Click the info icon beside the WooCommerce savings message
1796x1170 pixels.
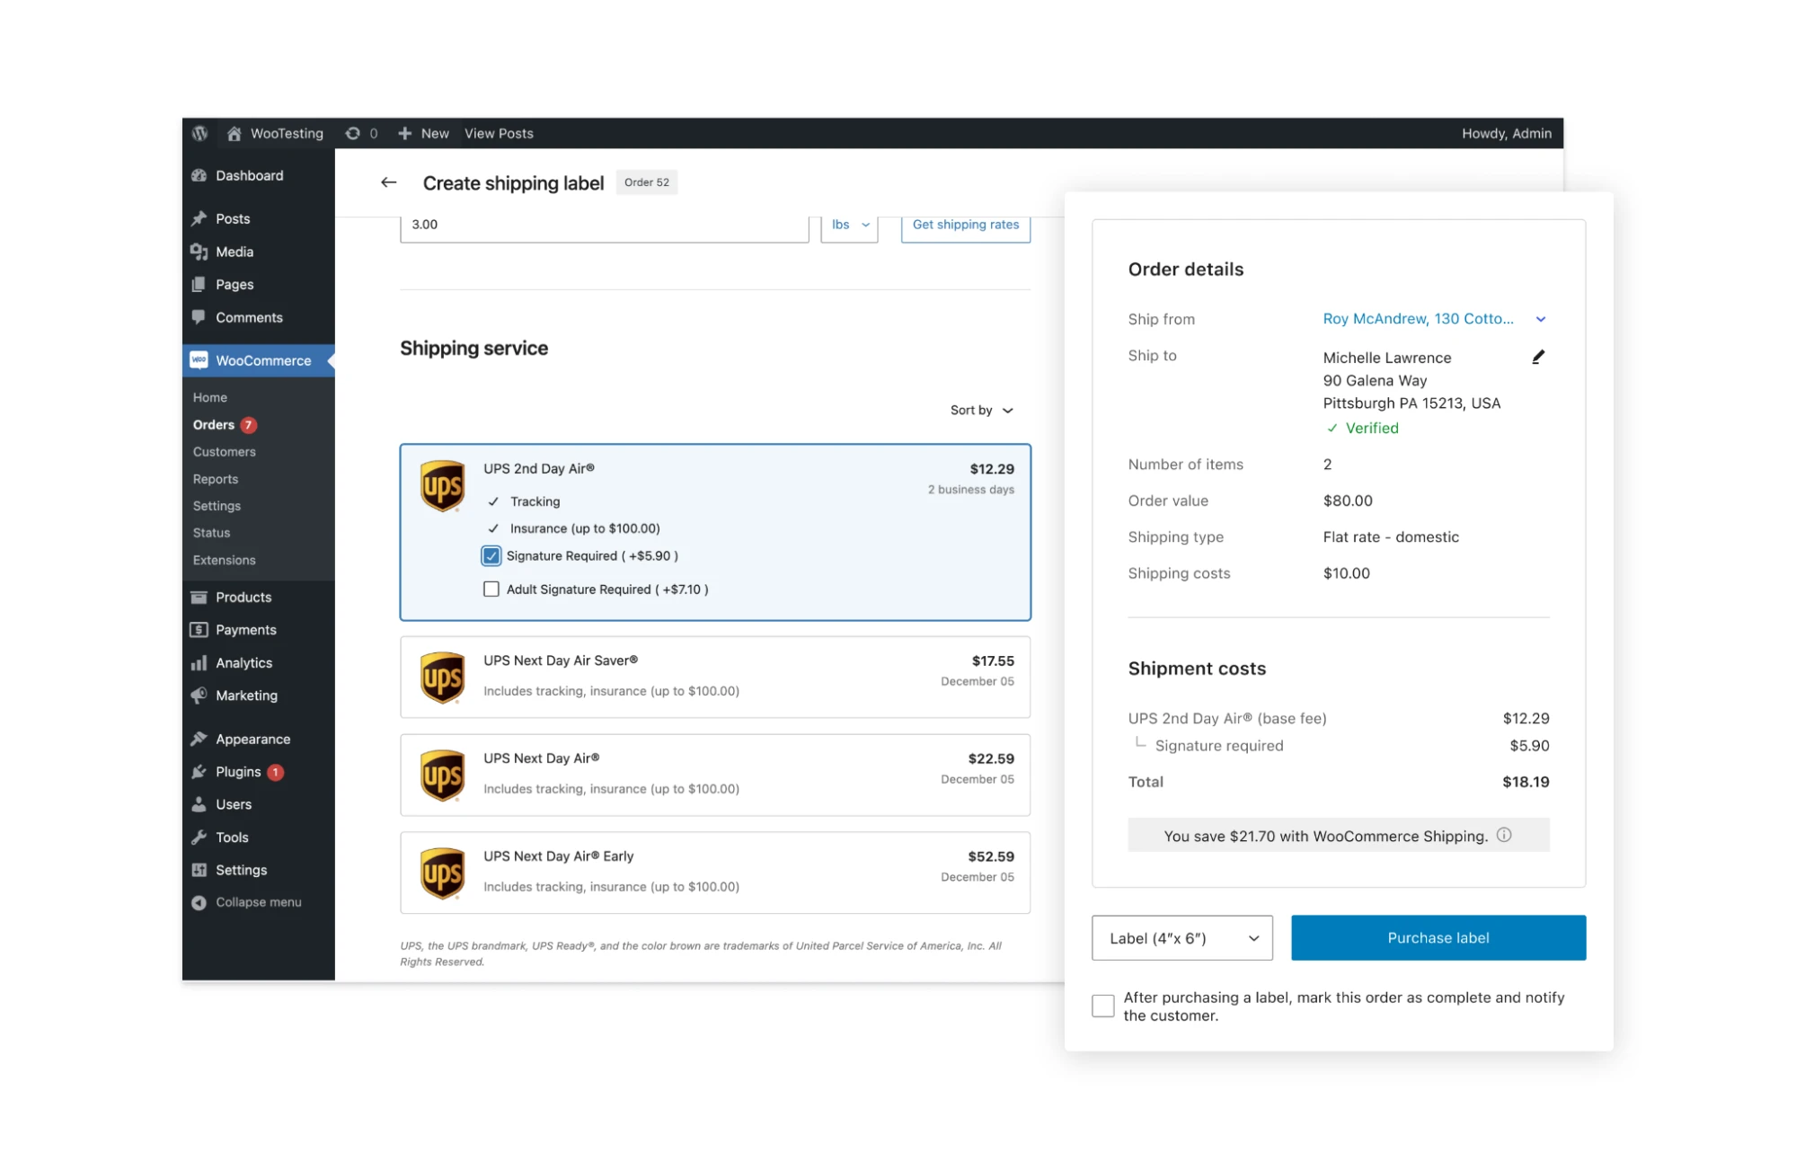[x=1505, y=835]
